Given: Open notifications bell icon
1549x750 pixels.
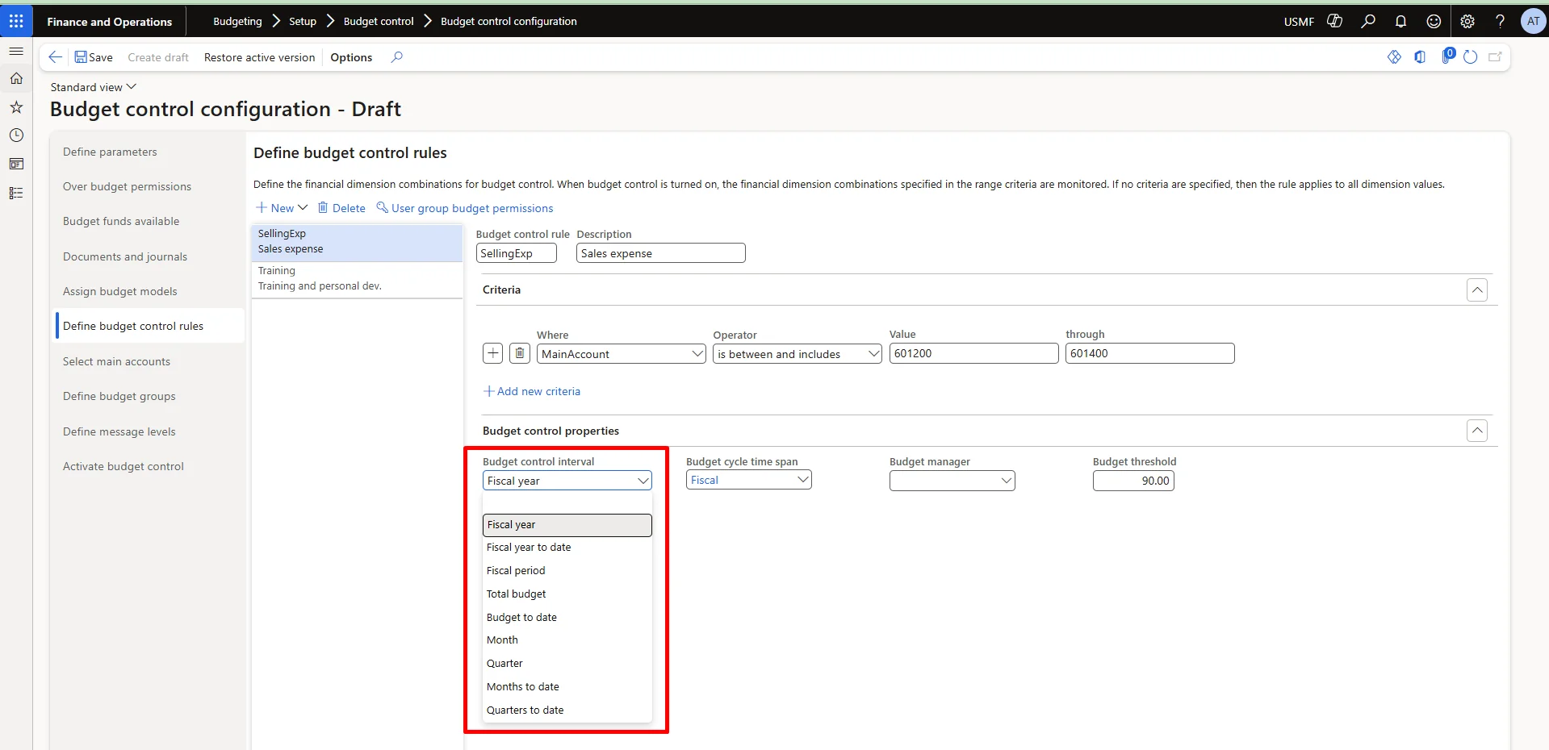Looking at the screenshot, I should pos(1400,21).
